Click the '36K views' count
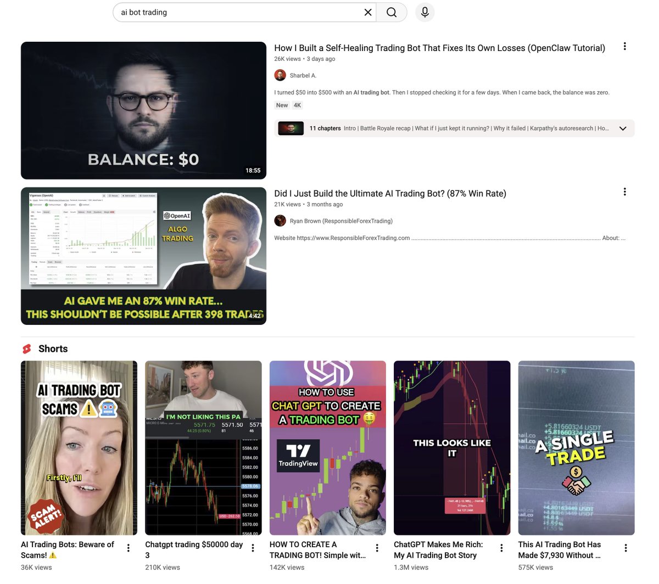659x584 pixels. pos(36,568)
